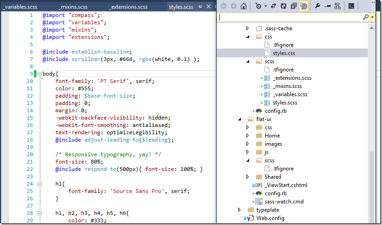Toggle the Show All Files button
This screenshot has width=382, height=225.
coord(304,6)
